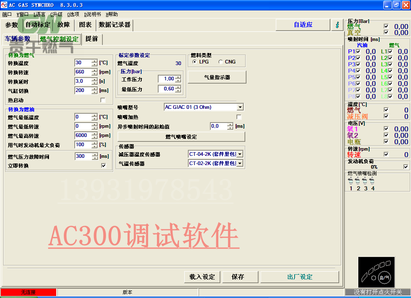Open the 端口 menu
This screenshot has height=298, width=411.
(7, 14)
